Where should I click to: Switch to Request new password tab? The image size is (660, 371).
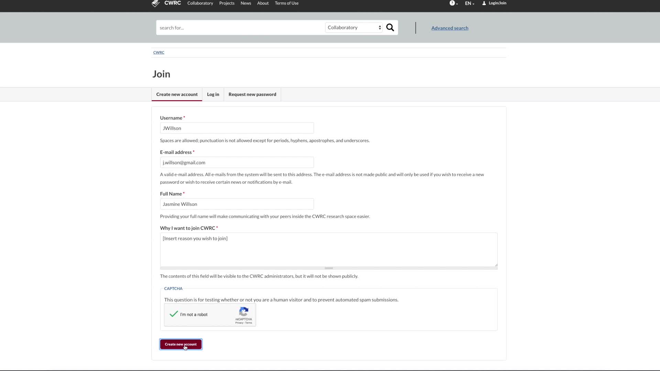click(x=252, y=94)
